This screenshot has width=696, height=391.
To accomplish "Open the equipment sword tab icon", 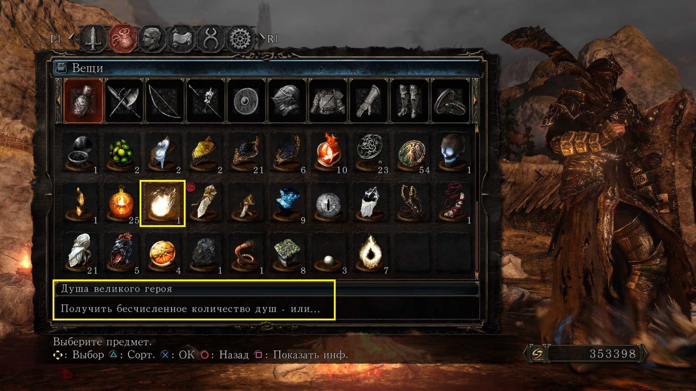I will 94,39.
